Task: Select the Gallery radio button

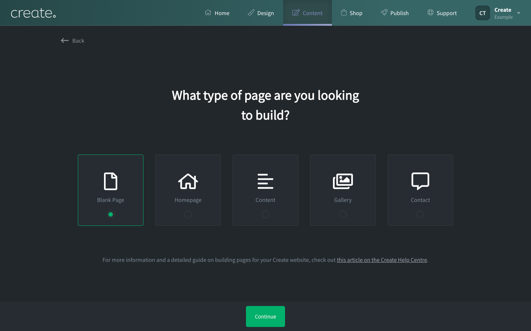Action: [343, 214]
